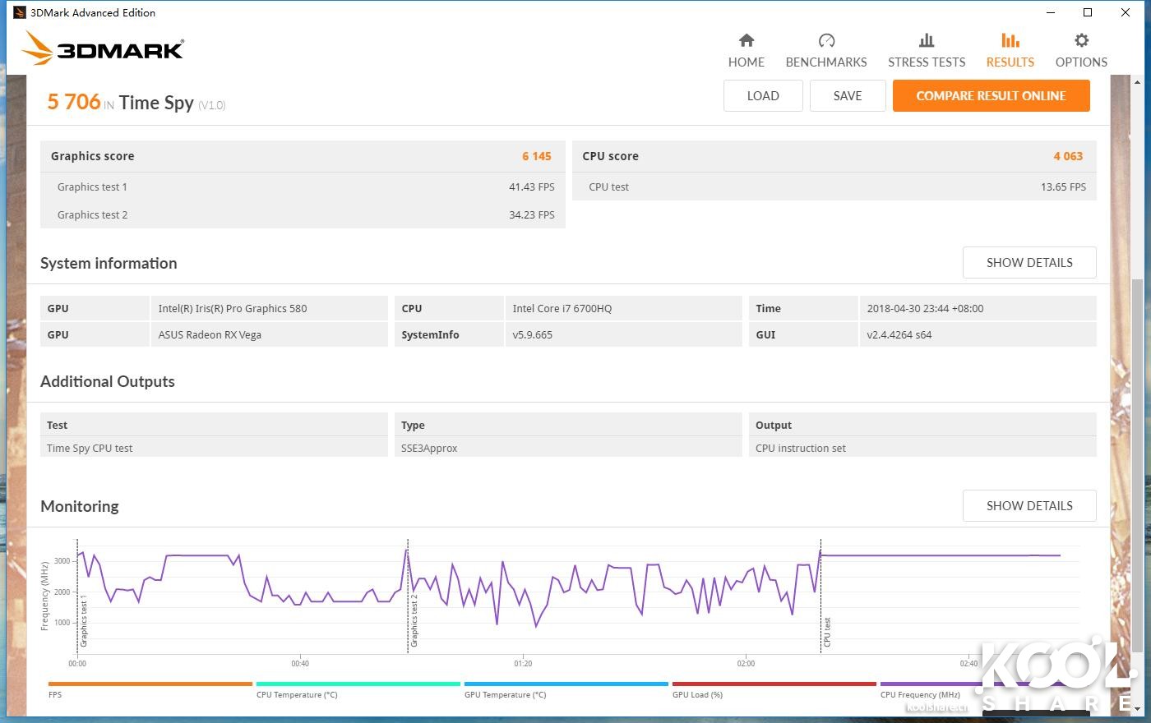1151x723 pixels.
Task: Click the Additional Outputs heading
Action: click(x=108, y=381)
